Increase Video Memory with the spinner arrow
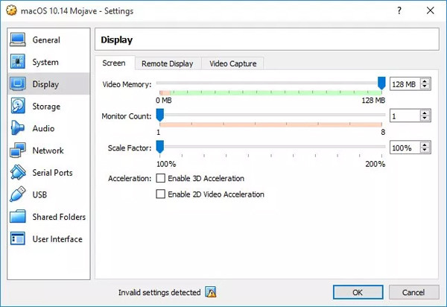 click(425, 81)
